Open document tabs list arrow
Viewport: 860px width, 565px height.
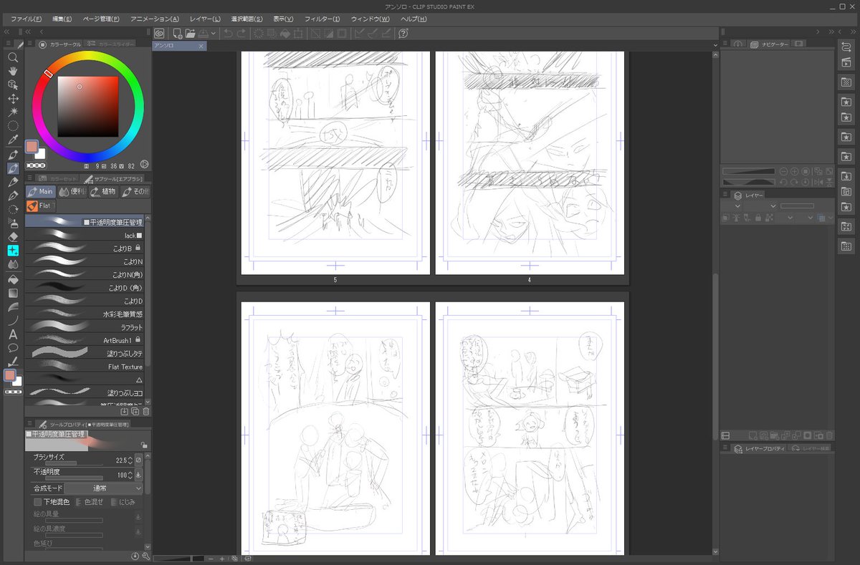pyautogui.click(x=715, y=45)
